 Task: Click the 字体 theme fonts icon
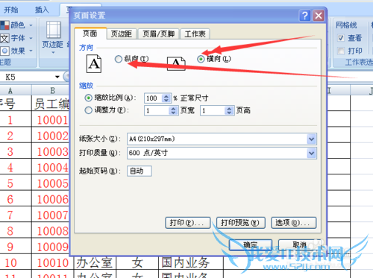(x=4, y=38)
